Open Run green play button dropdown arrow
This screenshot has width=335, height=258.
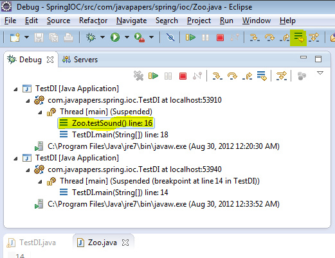point(127,37)
